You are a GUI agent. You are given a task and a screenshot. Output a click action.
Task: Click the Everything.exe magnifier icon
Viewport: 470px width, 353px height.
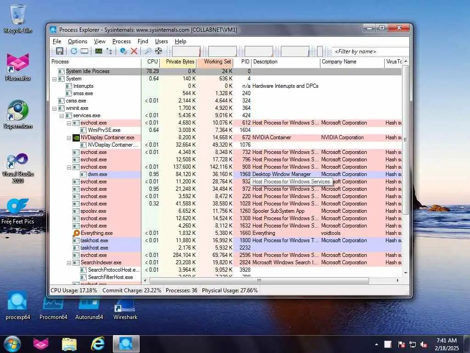[x=76, y=233]
